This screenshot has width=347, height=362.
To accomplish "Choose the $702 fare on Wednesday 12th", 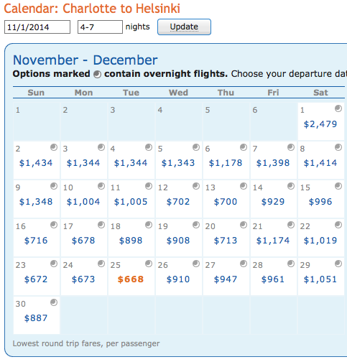I will [178, 202].
